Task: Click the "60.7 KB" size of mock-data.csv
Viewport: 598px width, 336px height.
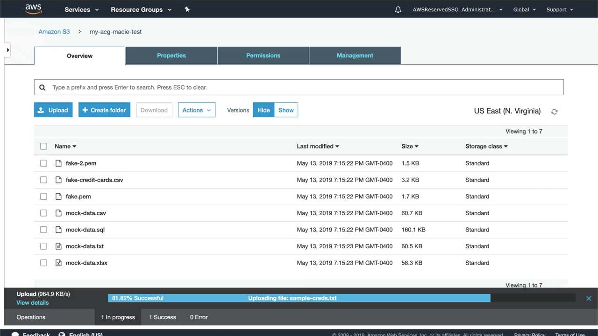Action: tap(412, 213)
